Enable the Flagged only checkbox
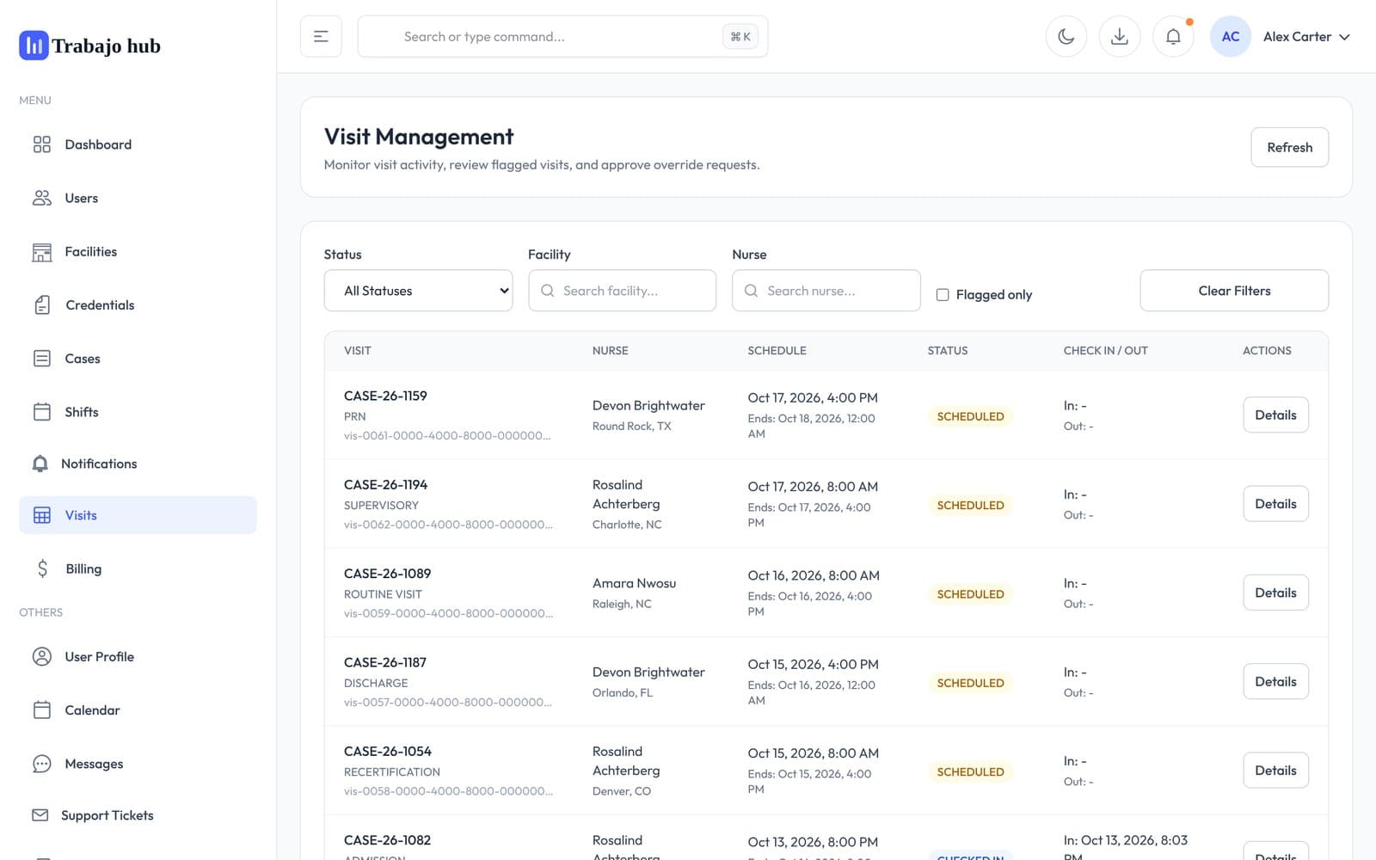The width and height of the screenshot is (1376, 860). [943, 295]
